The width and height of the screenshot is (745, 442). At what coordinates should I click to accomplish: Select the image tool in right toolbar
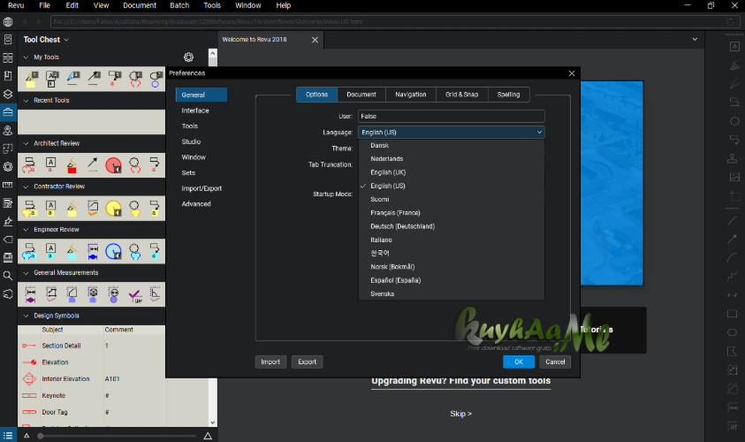734,177
